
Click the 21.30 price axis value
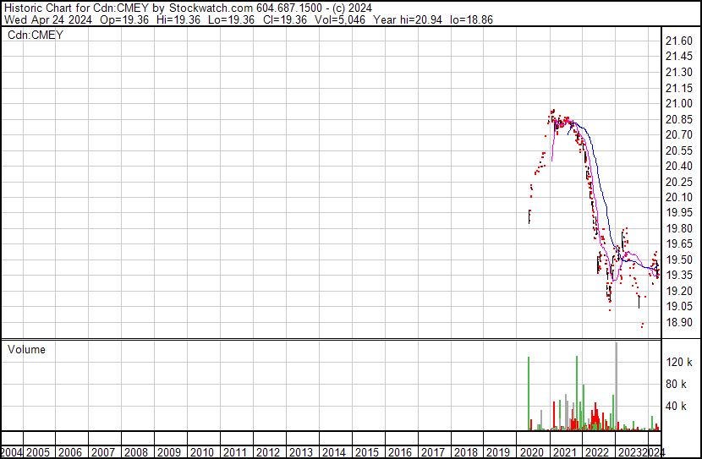pos(679,72)
